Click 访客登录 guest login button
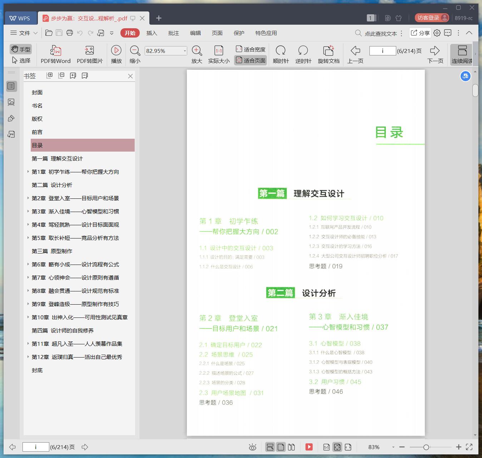 click(x=432, y=18)
